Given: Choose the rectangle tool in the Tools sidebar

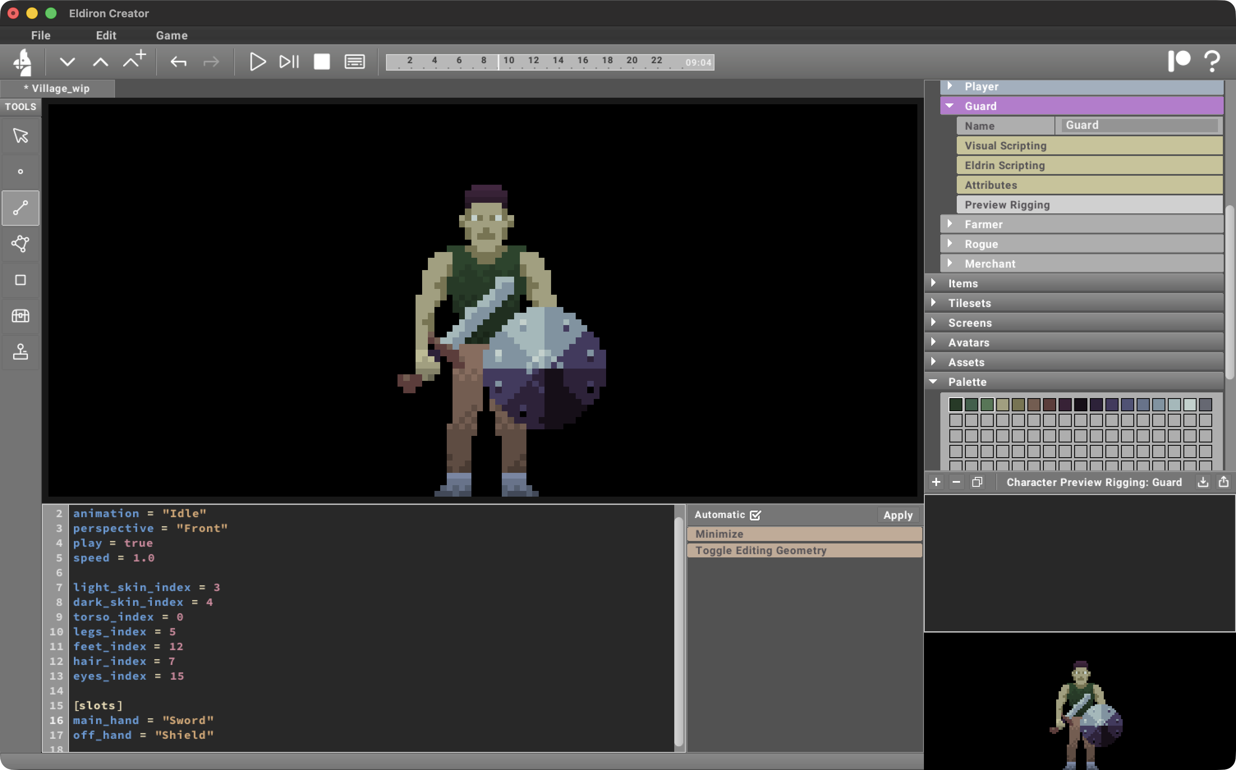Looking at the screenshot, I should 21,280.
